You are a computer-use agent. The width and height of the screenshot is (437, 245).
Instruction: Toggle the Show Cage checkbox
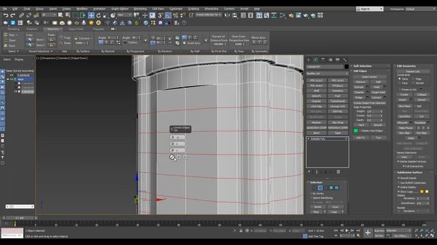click(x=399, y=192)
